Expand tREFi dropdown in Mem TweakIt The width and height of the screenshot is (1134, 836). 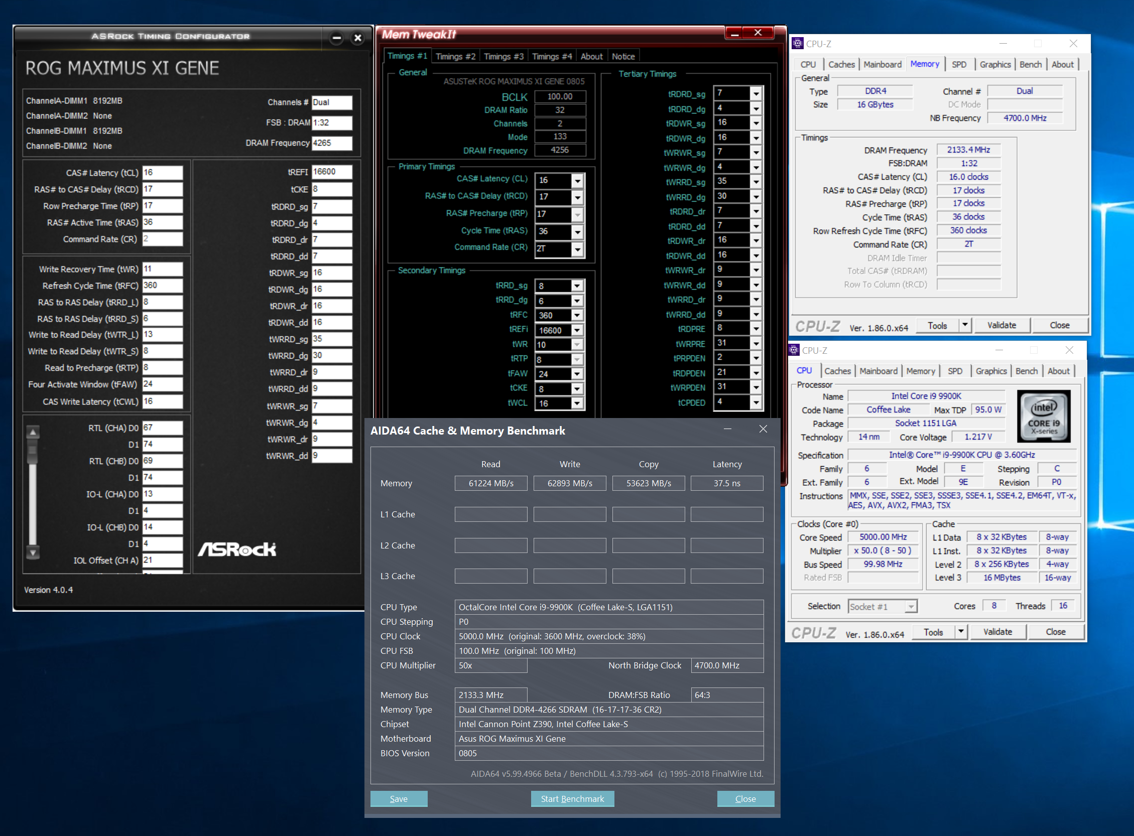coord(577,331)
